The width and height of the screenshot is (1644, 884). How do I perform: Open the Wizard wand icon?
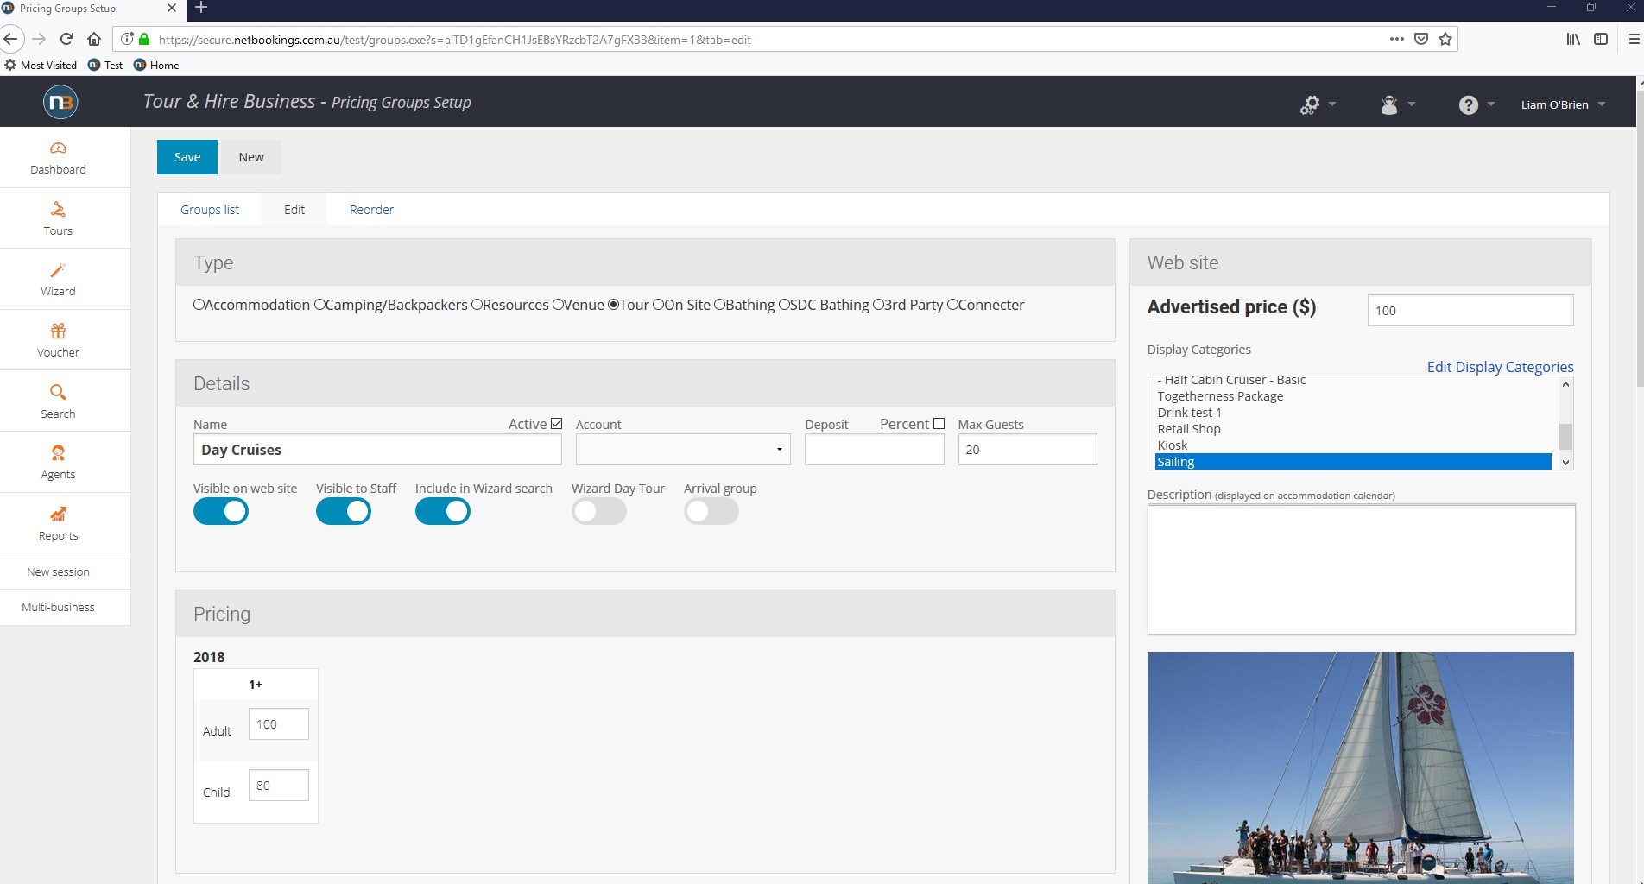58,270
